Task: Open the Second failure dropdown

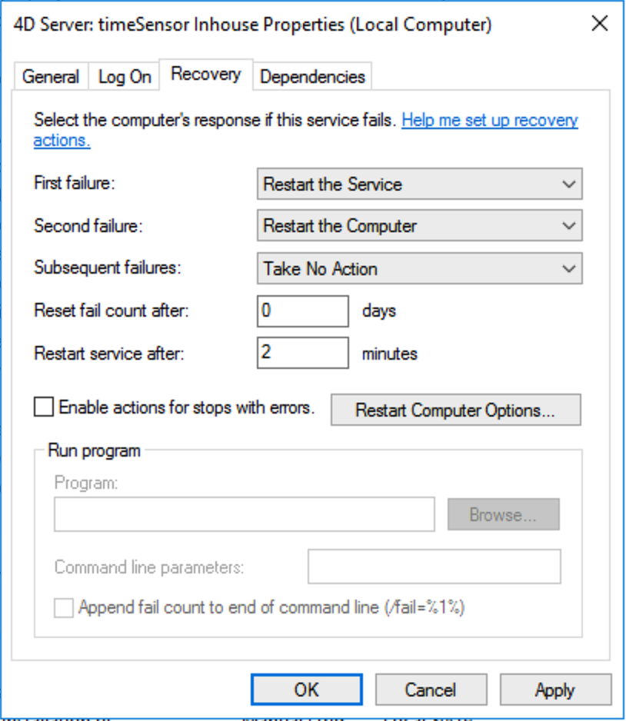Action: (x=419, y=226)
